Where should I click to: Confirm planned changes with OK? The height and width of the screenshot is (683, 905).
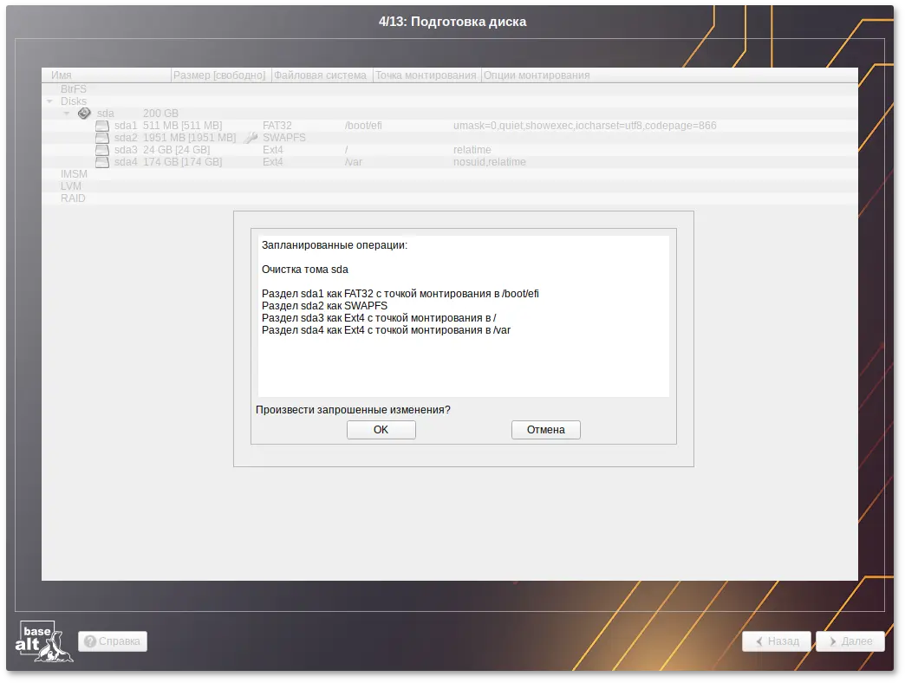(x=381, y=430)
